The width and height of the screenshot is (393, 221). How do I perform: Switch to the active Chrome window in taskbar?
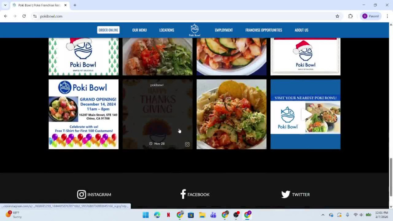[247, 215]
